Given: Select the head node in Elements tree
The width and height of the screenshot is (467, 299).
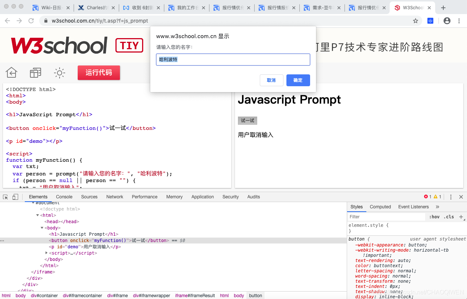Looking at the screenshot, I should pos(62,222).
